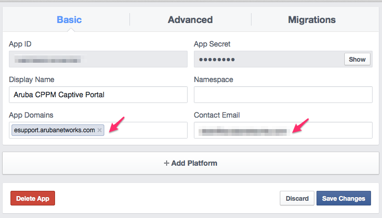
Task: Save Changes to the app settings
Action: [x=344, y=198]
